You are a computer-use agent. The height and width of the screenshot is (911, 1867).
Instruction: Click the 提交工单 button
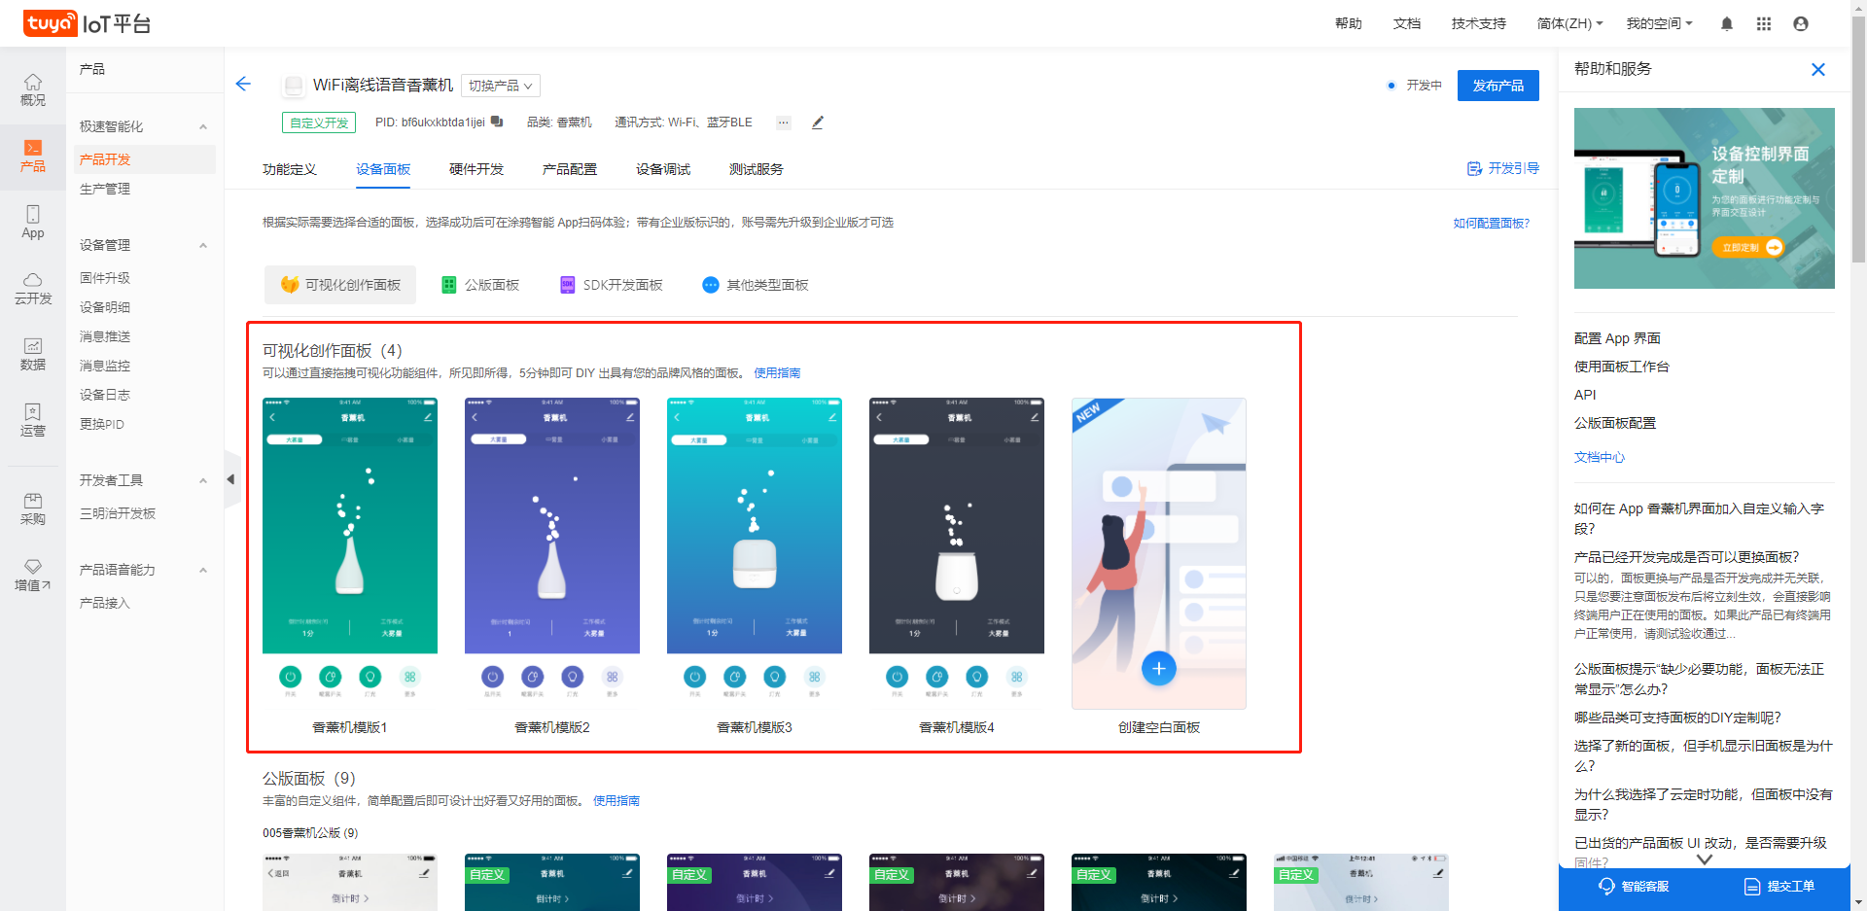[1779, 886]
